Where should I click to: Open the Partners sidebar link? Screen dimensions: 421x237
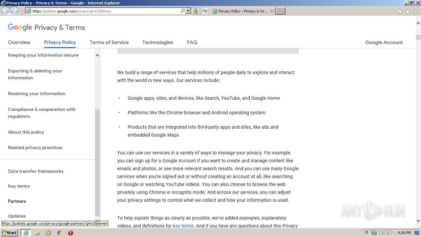click(17, 201)
